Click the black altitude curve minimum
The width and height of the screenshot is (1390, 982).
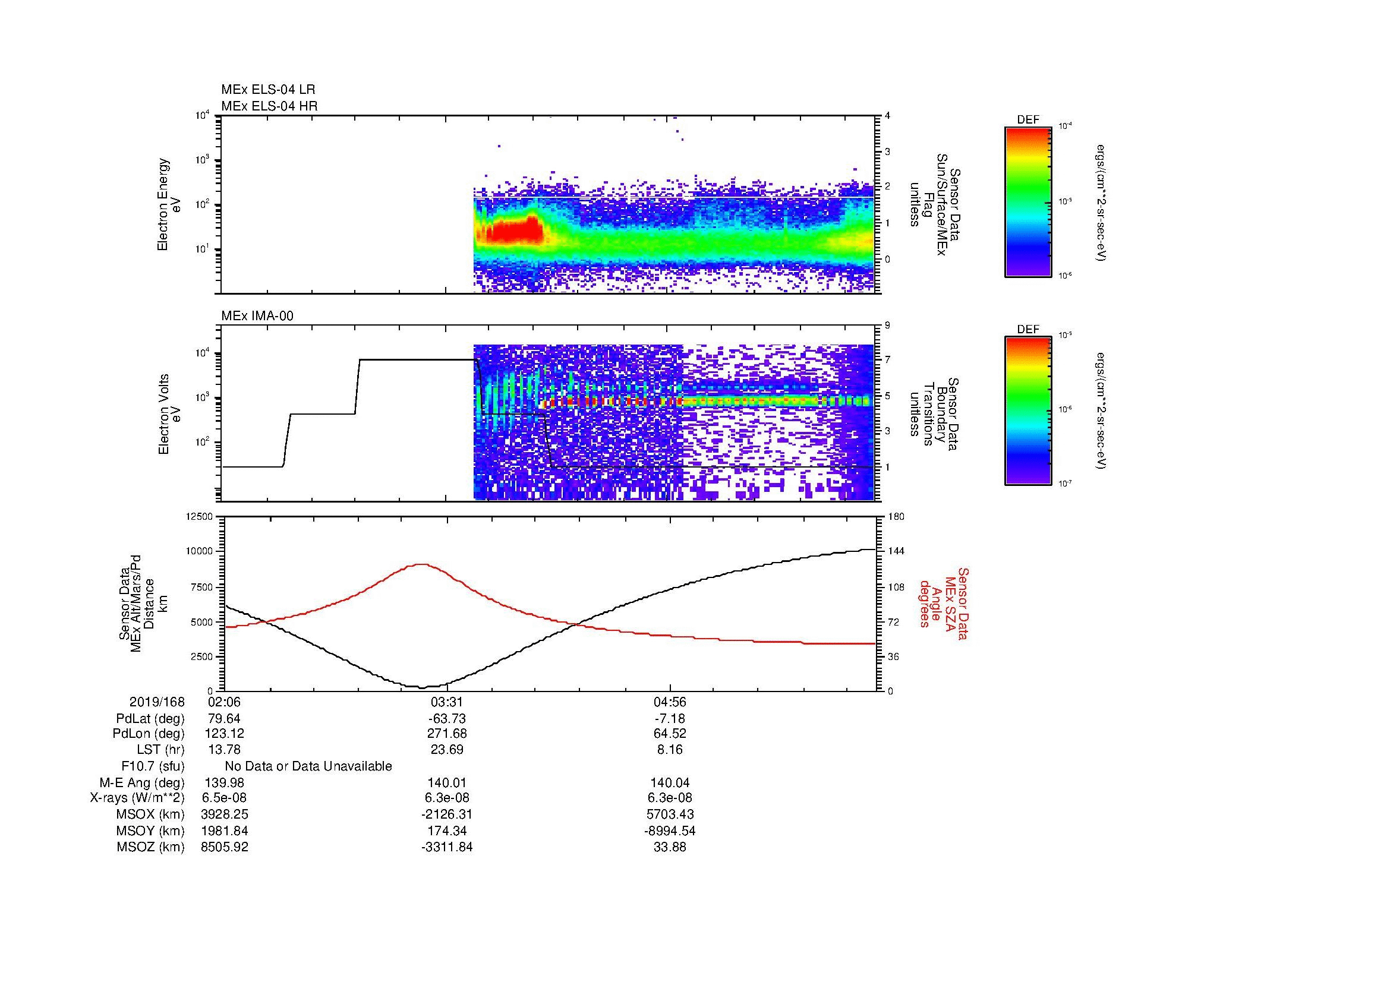(x=423, y=687)
